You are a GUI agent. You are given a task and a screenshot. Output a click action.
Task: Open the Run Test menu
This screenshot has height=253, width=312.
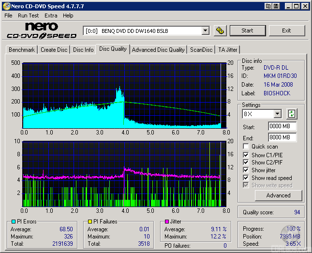[x=28, y=15]
